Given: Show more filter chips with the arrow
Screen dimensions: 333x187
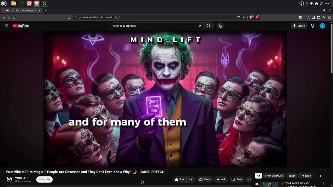Looking at the screenshot, I should coord(320,176).
